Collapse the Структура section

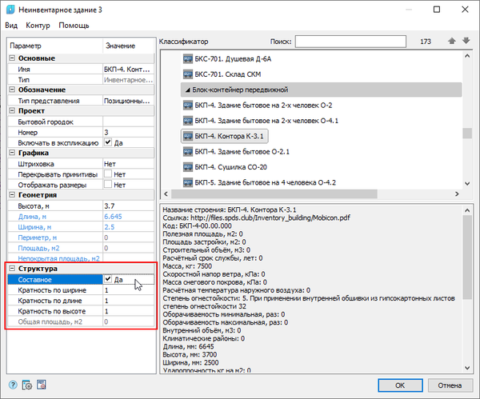point(12,269)
